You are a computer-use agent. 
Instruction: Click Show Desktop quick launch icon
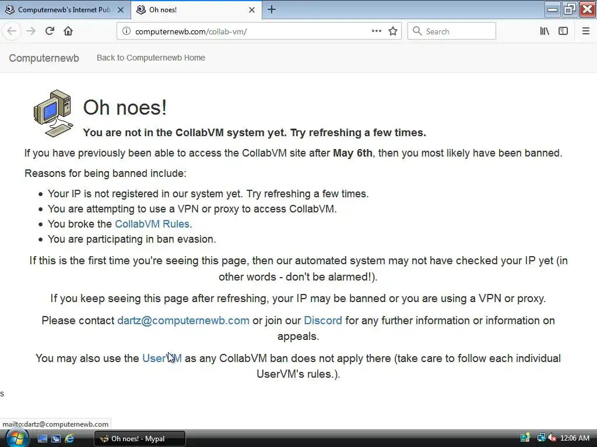click(x=42, y=439)
